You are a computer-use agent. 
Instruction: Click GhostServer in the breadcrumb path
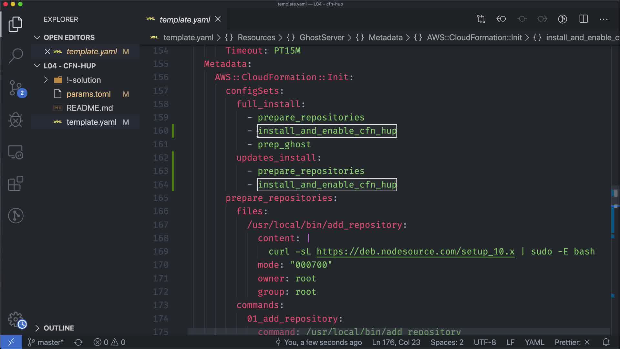tap(322, 37)
